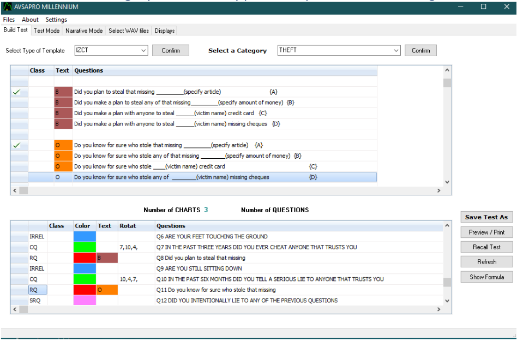Viewport: 517px width, 341px height.
Task: Select the green color cell for Q7
Action: [x=85, y=247]
